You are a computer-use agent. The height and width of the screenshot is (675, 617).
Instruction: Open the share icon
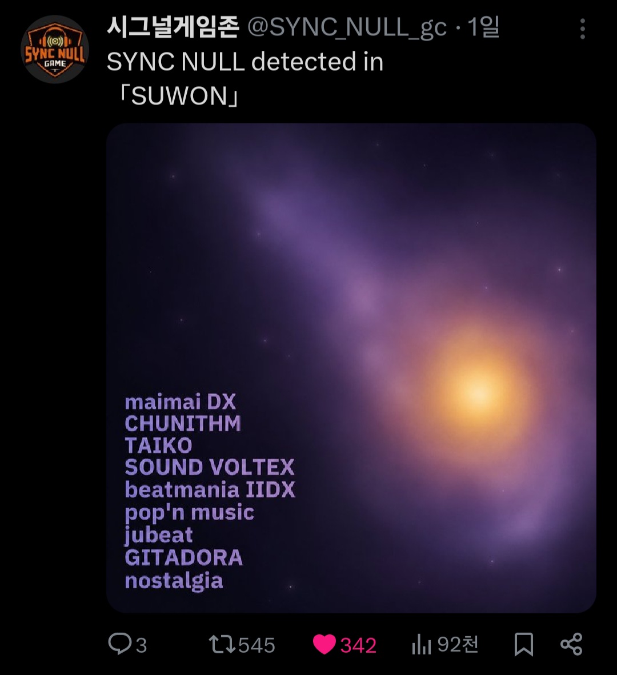(x=571, y=644)
